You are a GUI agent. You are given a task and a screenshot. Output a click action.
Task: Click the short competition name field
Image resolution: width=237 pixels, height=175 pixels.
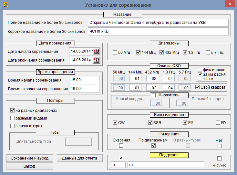[x=158, y=31]
